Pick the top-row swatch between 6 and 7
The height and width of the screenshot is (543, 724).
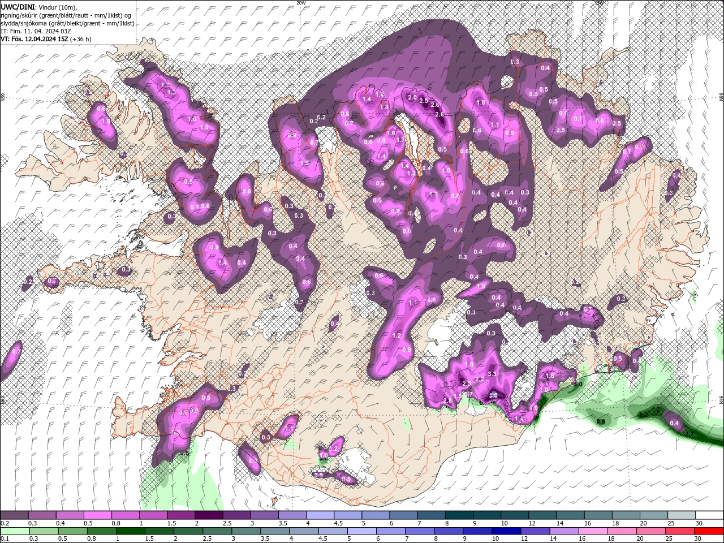tap(403, 515)
